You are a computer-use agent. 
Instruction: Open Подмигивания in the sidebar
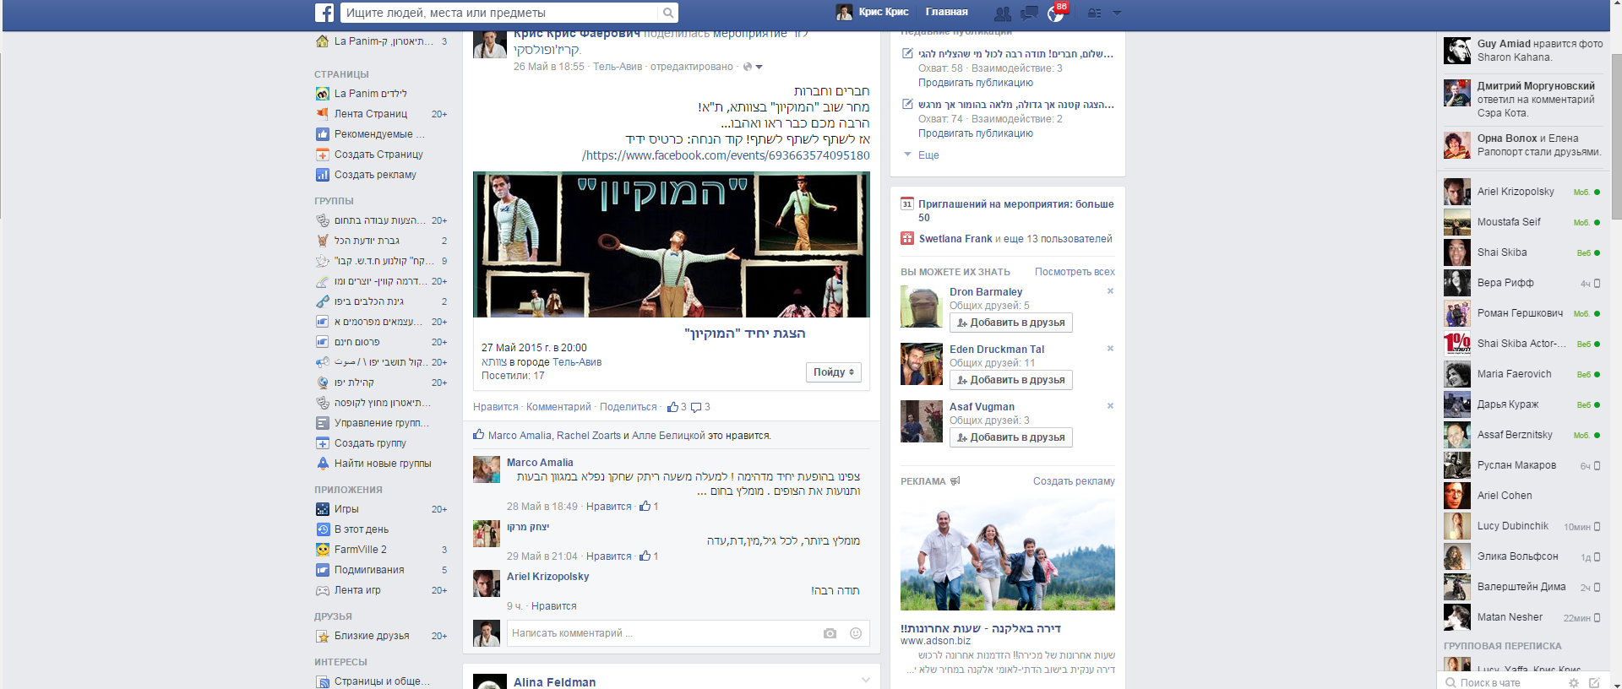382,570
